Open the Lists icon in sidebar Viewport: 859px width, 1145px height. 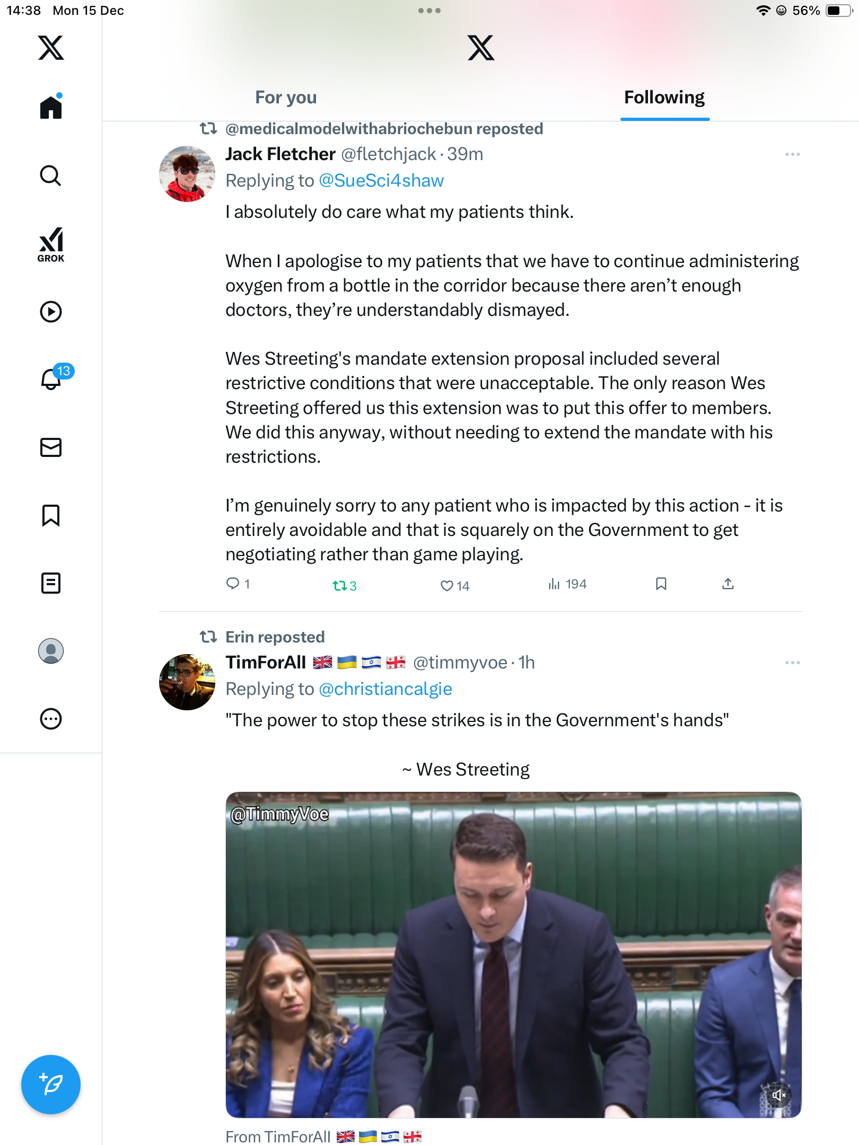click(51, 583)
